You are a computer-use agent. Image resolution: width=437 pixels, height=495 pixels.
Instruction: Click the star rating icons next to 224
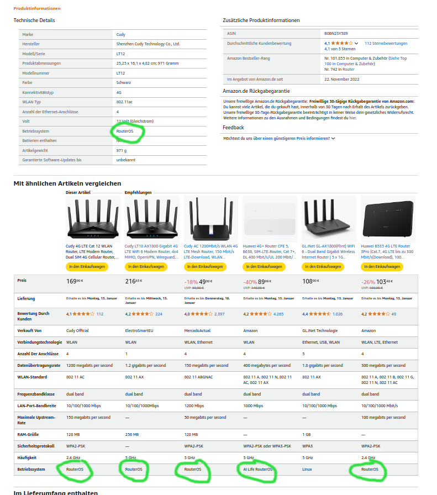[143, 314]
